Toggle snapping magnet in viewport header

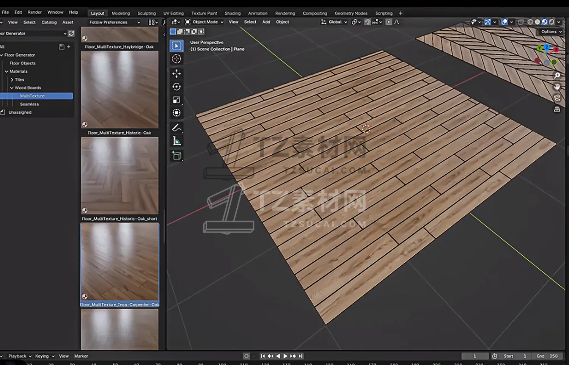pyautogui.click(x=368, y=22)
